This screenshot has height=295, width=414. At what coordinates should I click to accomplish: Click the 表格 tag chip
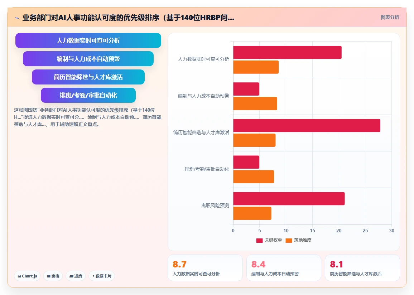53,276
